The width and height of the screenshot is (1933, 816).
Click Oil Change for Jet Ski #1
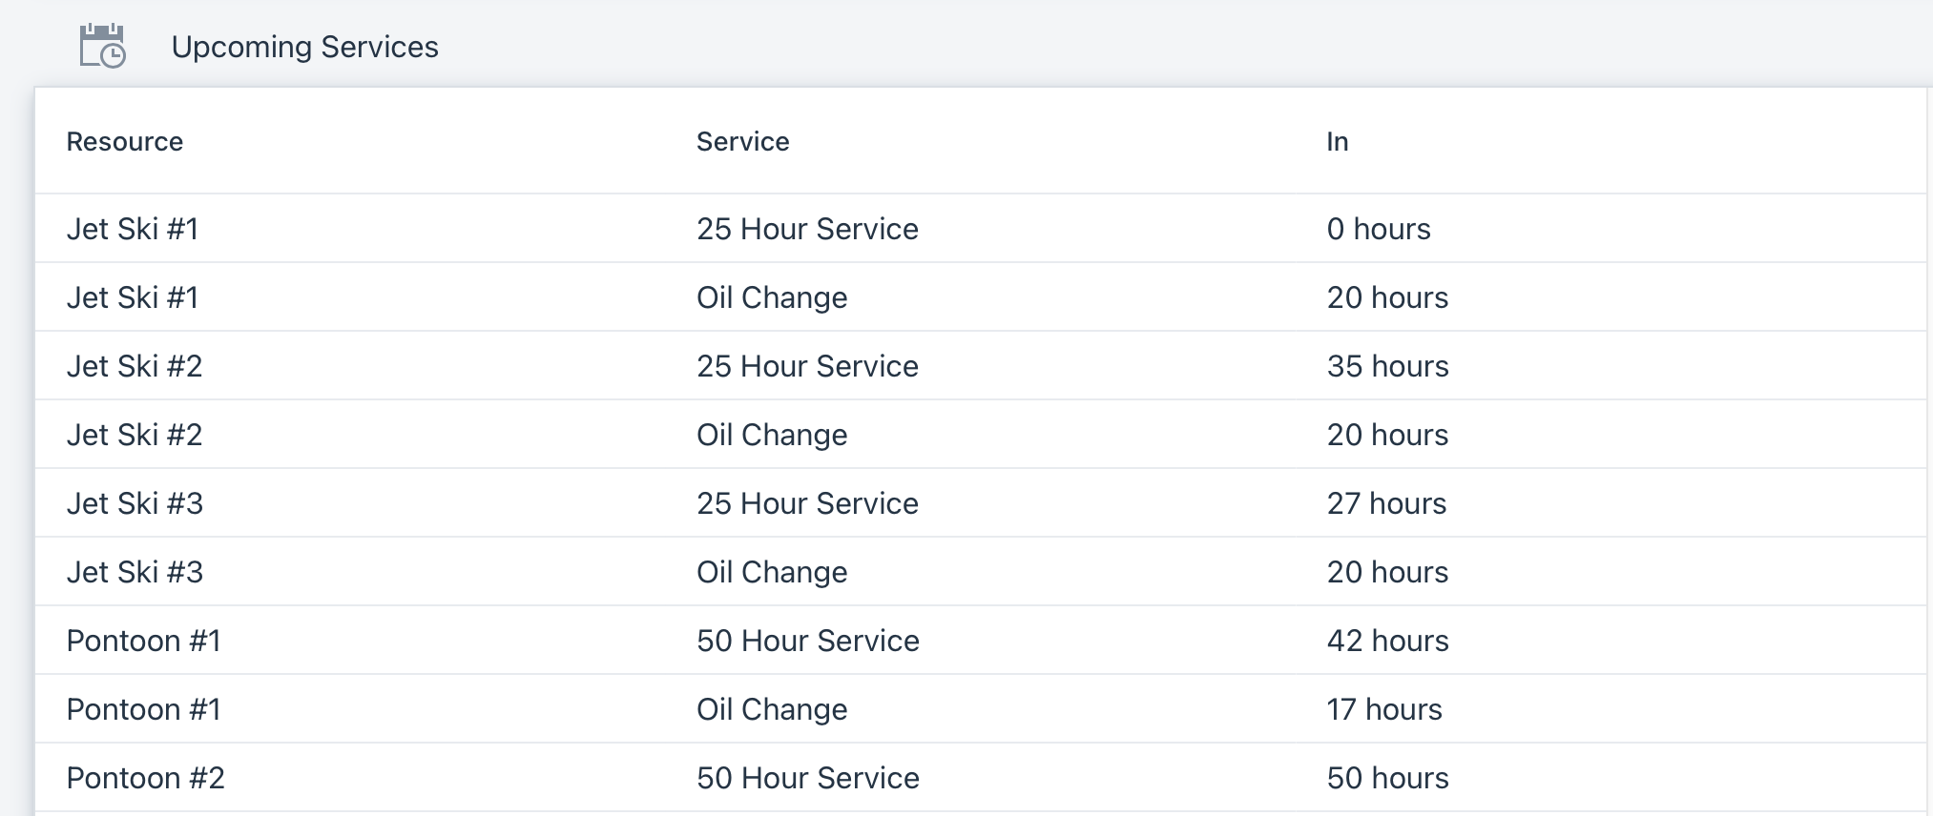coord(772,297)
